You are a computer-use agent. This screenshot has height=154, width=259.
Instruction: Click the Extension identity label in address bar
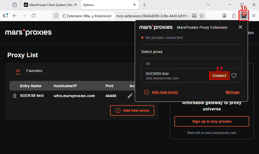[87, 16]
